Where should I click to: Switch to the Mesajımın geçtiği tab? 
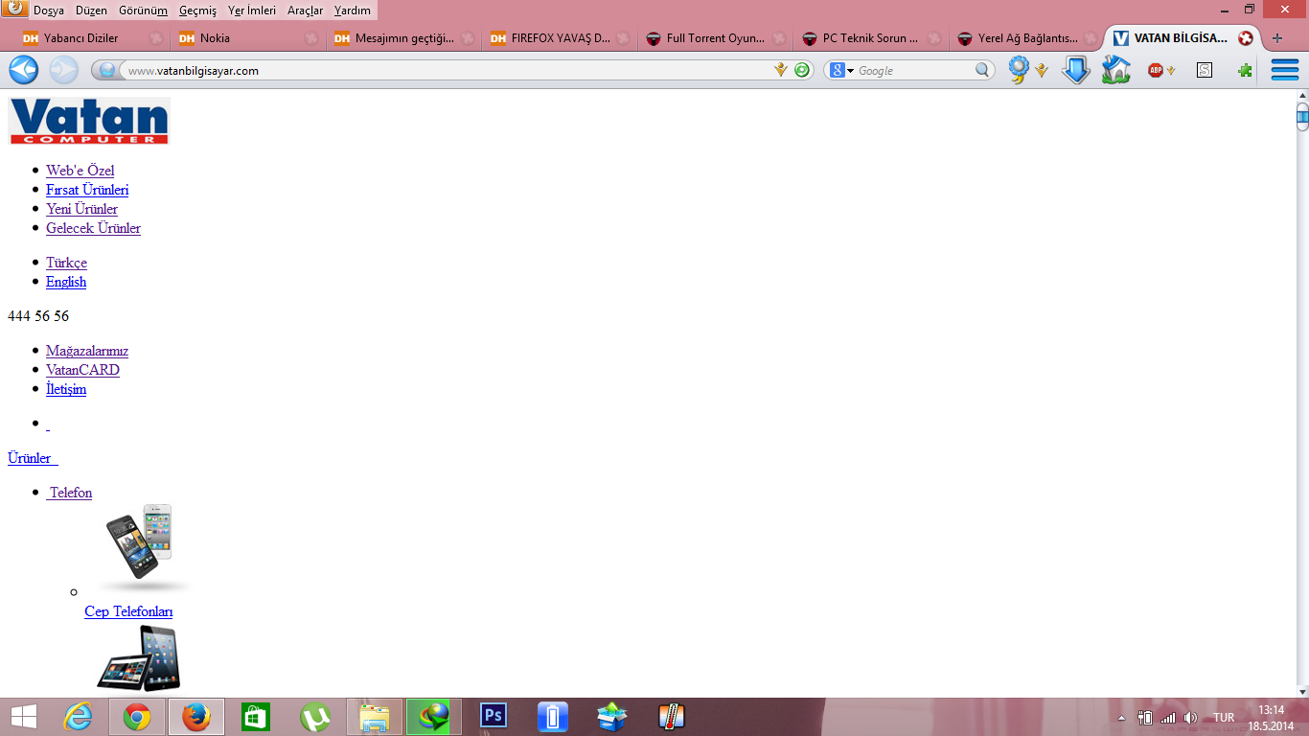pyautogui.click(x=402, y=38)
